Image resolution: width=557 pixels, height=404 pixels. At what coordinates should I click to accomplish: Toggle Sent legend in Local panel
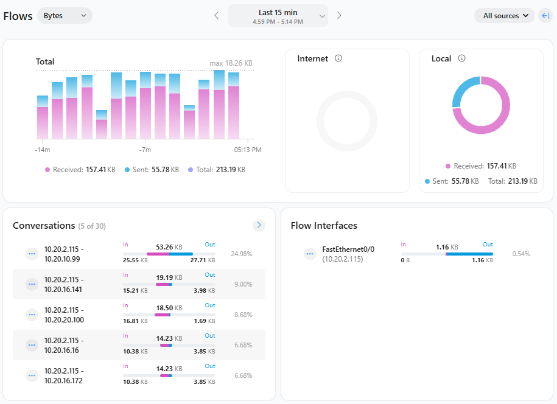[452, 181]
